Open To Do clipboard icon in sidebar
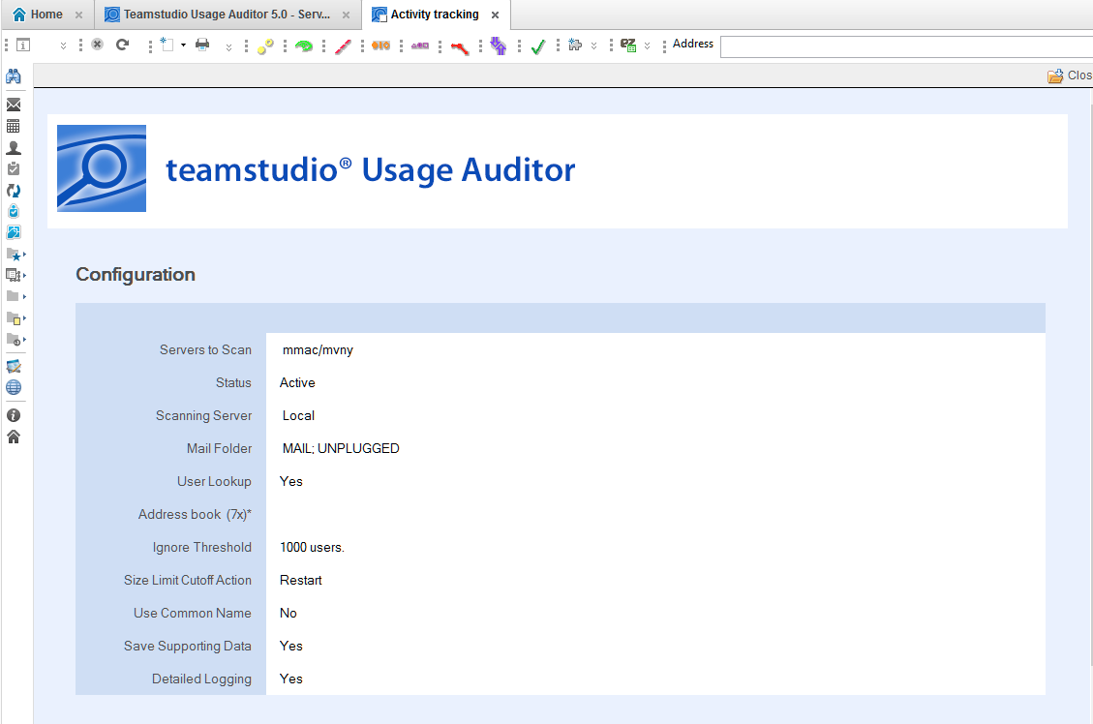 point(14,168)
